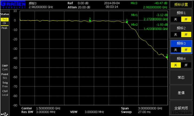Turn off 频标3 with 关
The image size is (194, 116).
pyautogui.click(x=176, y=50)
